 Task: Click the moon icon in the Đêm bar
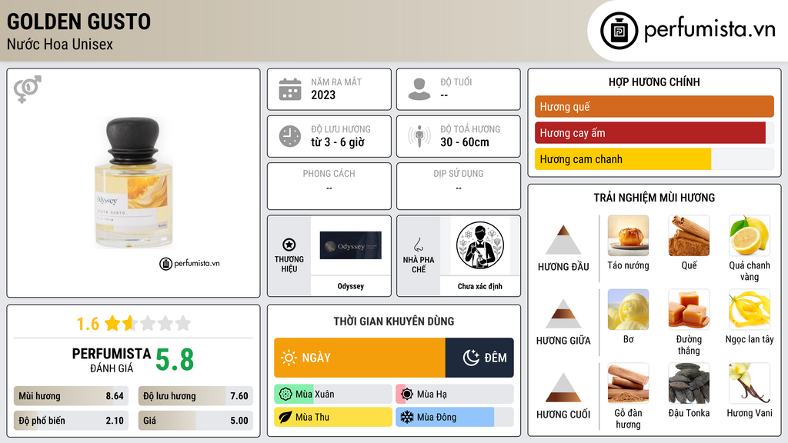[471, 358]
